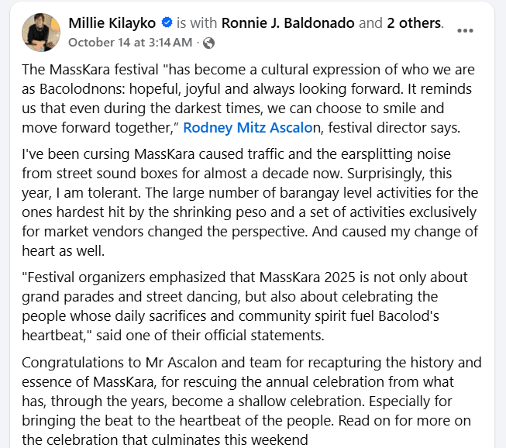Open the post's three-dot options menu

(x=465, y=31)
